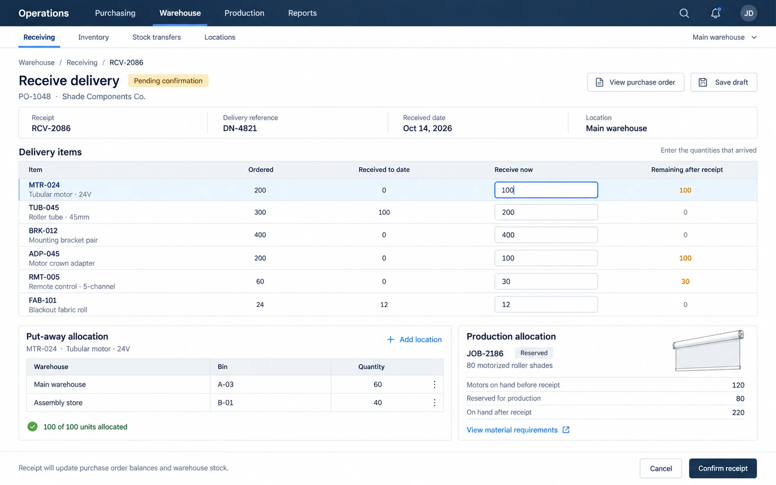Click the kebab menu for bin A-03
This screenshot has height=485, width=776.
tap(434, 384)
